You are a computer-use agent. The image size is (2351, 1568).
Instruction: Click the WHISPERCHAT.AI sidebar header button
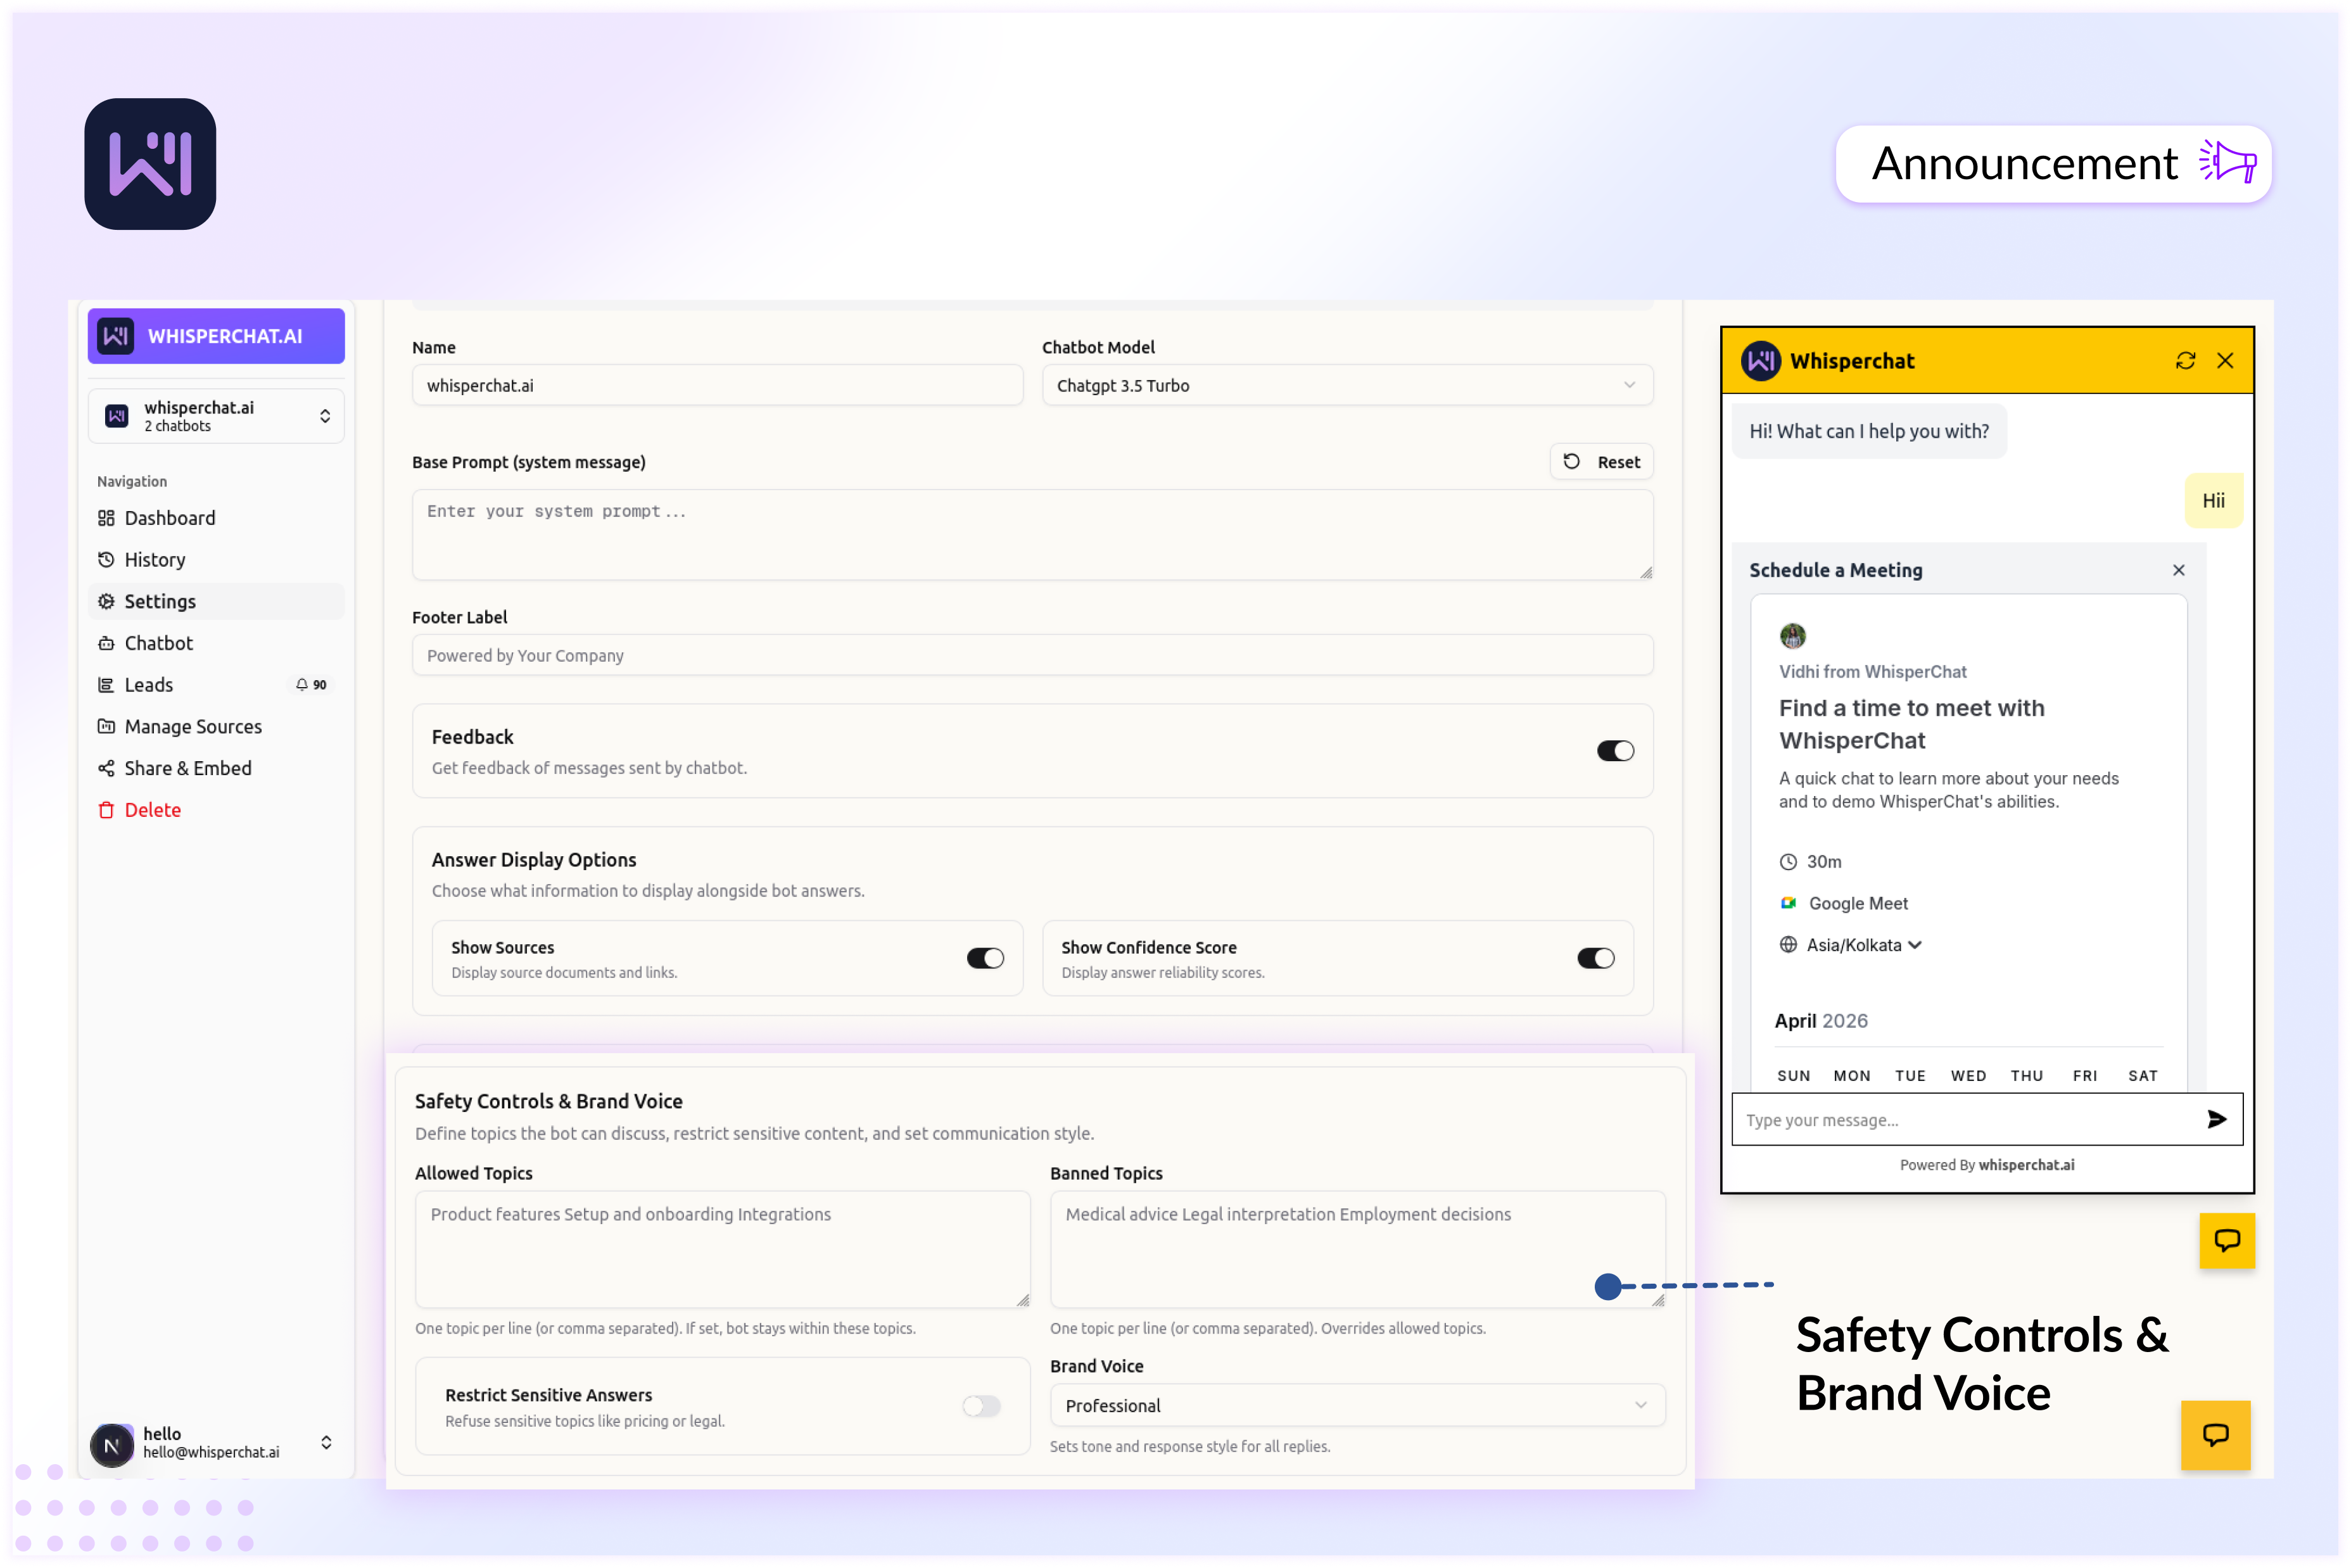(216, 336)
